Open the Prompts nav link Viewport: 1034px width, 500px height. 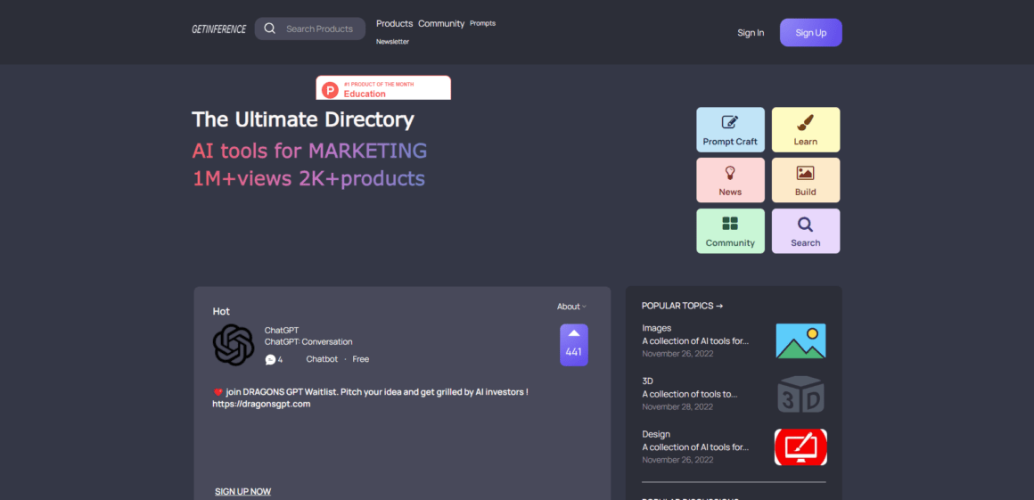click(x=482, y=23)
